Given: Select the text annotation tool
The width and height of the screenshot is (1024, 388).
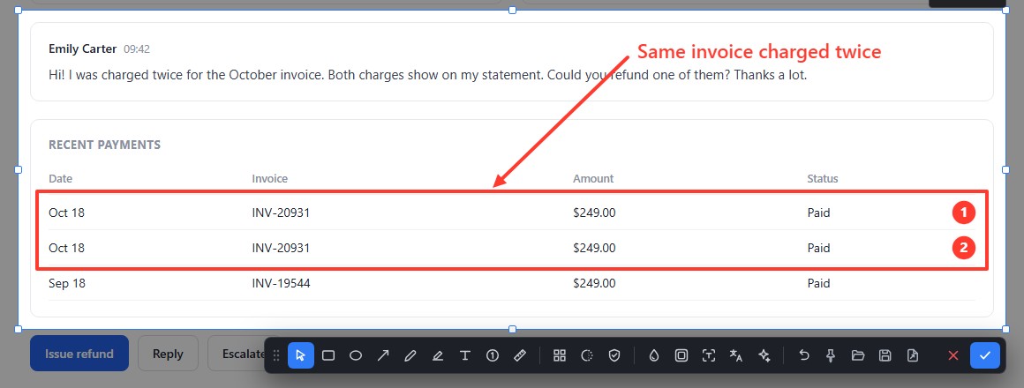Looking at the screenshot, I should [465, 355].
